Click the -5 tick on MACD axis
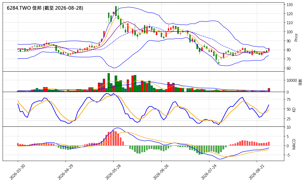The width and height of the screenshot is (305, 183). pos(288,155)
